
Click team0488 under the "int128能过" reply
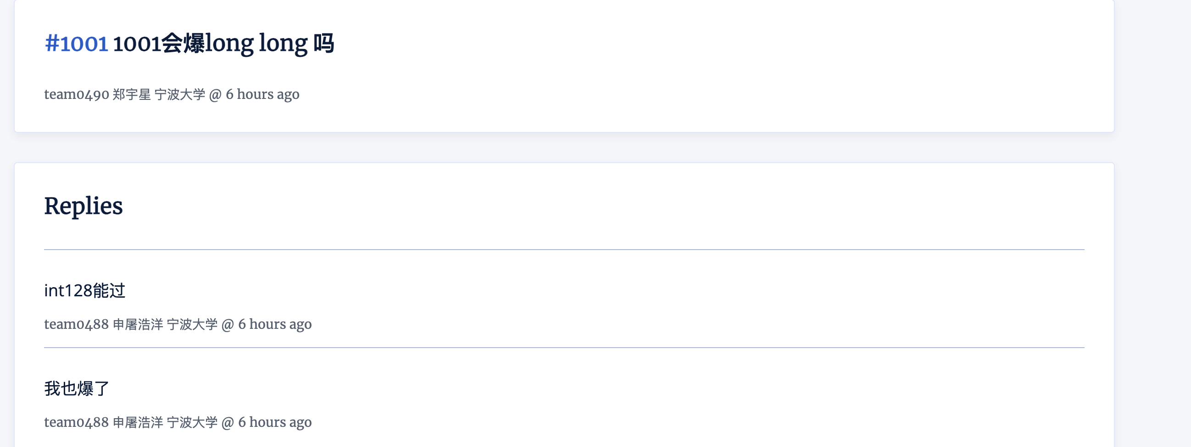pyautogui.click(x=76, y=324)
